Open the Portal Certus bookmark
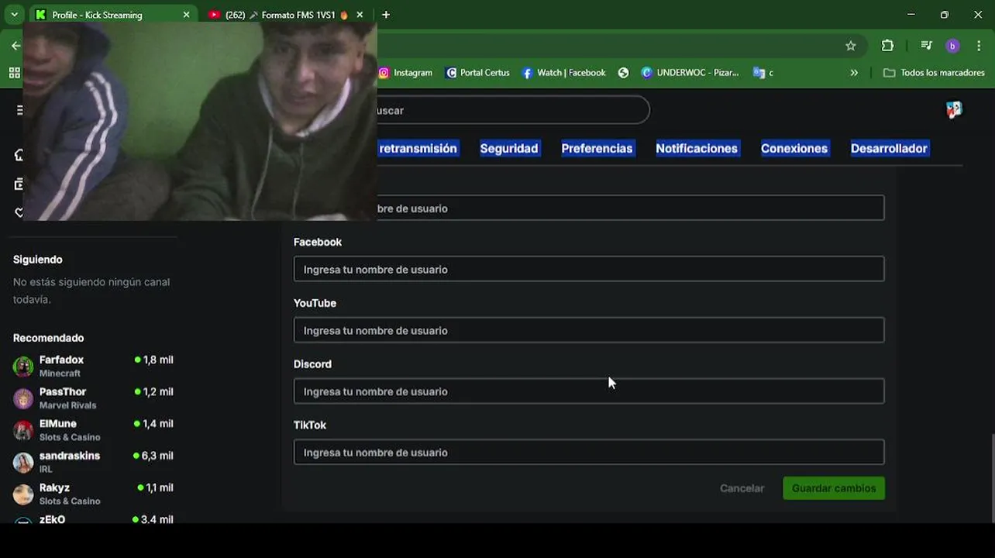 pos(477,73)
